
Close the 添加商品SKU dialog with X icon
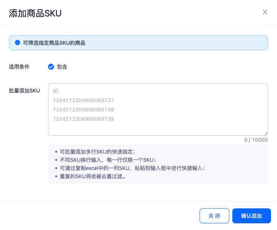265,12
